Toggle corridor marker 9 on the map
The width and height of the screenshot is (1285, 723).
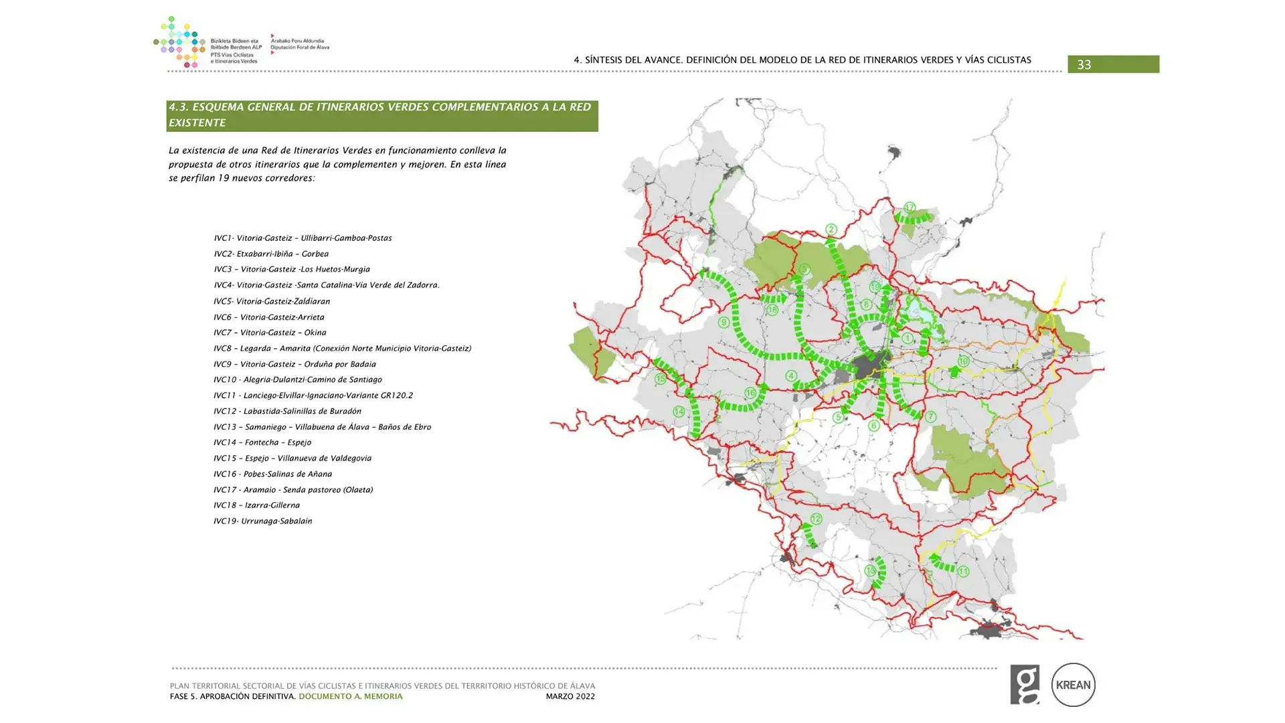pyautogui.click(x=723, y=321)
